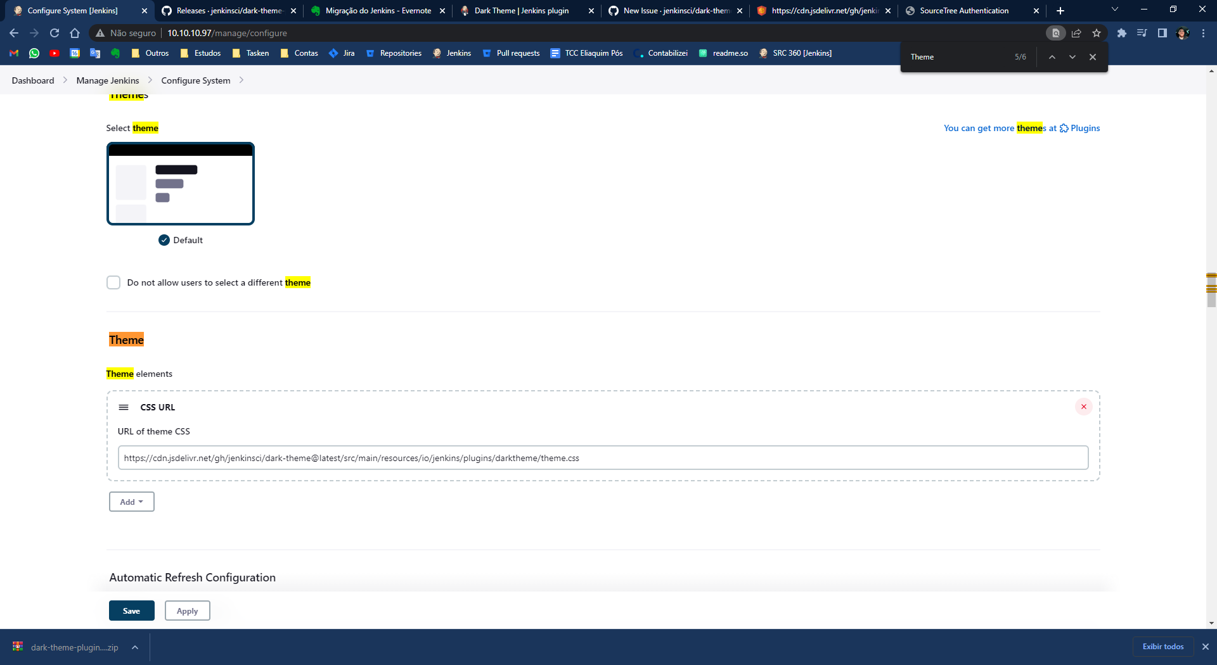The width and height of the screenshot is (1217, 665).
Task: Open the Plugins link for more themes
Action: 1080,128
